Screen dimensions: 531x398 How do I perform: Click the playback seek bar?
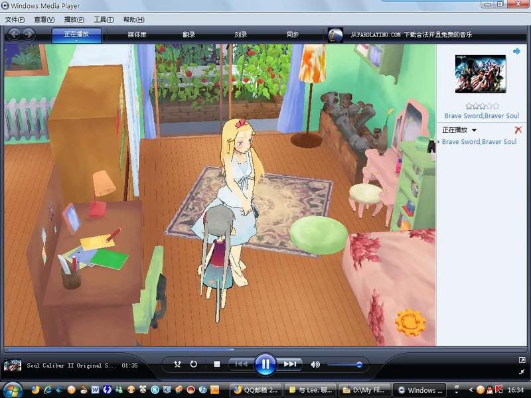265,349
